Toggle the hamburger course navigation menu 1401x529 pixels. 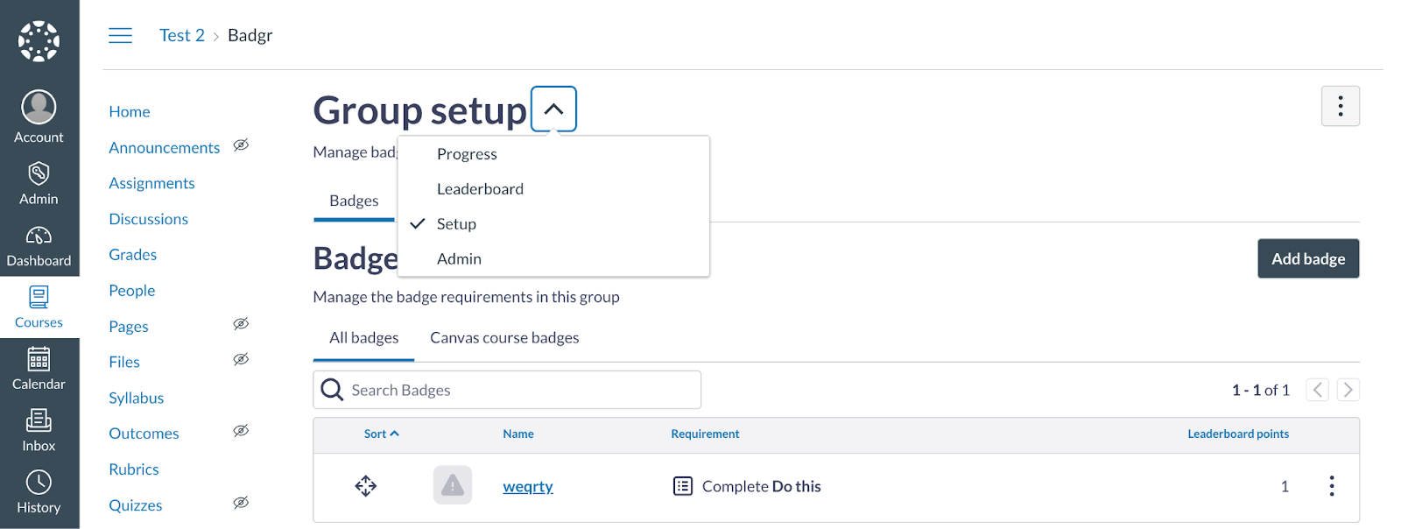[120, 35]
